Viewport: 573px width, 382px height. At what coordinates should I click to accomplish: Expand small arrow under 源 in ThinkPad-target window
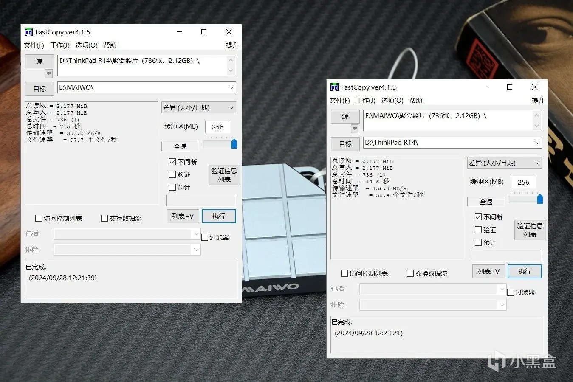click(x=355, y=129)
